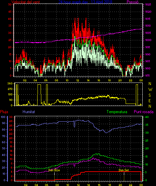Select the "1005" pressure axis value
156x186 pixels.
pos(148,33)
